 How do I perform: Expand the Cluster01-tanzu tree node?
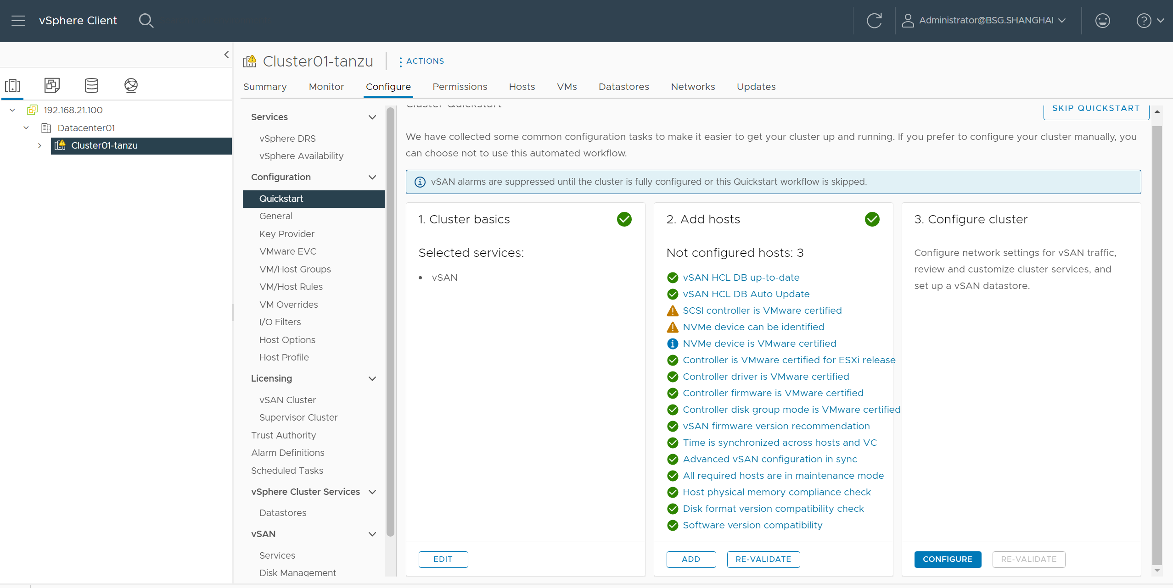pyautogui.click(x=39, y=145)
